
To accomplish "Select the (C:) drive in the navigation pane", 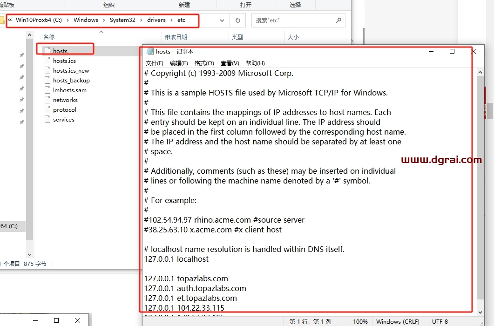I will click(x=13, y=226).
